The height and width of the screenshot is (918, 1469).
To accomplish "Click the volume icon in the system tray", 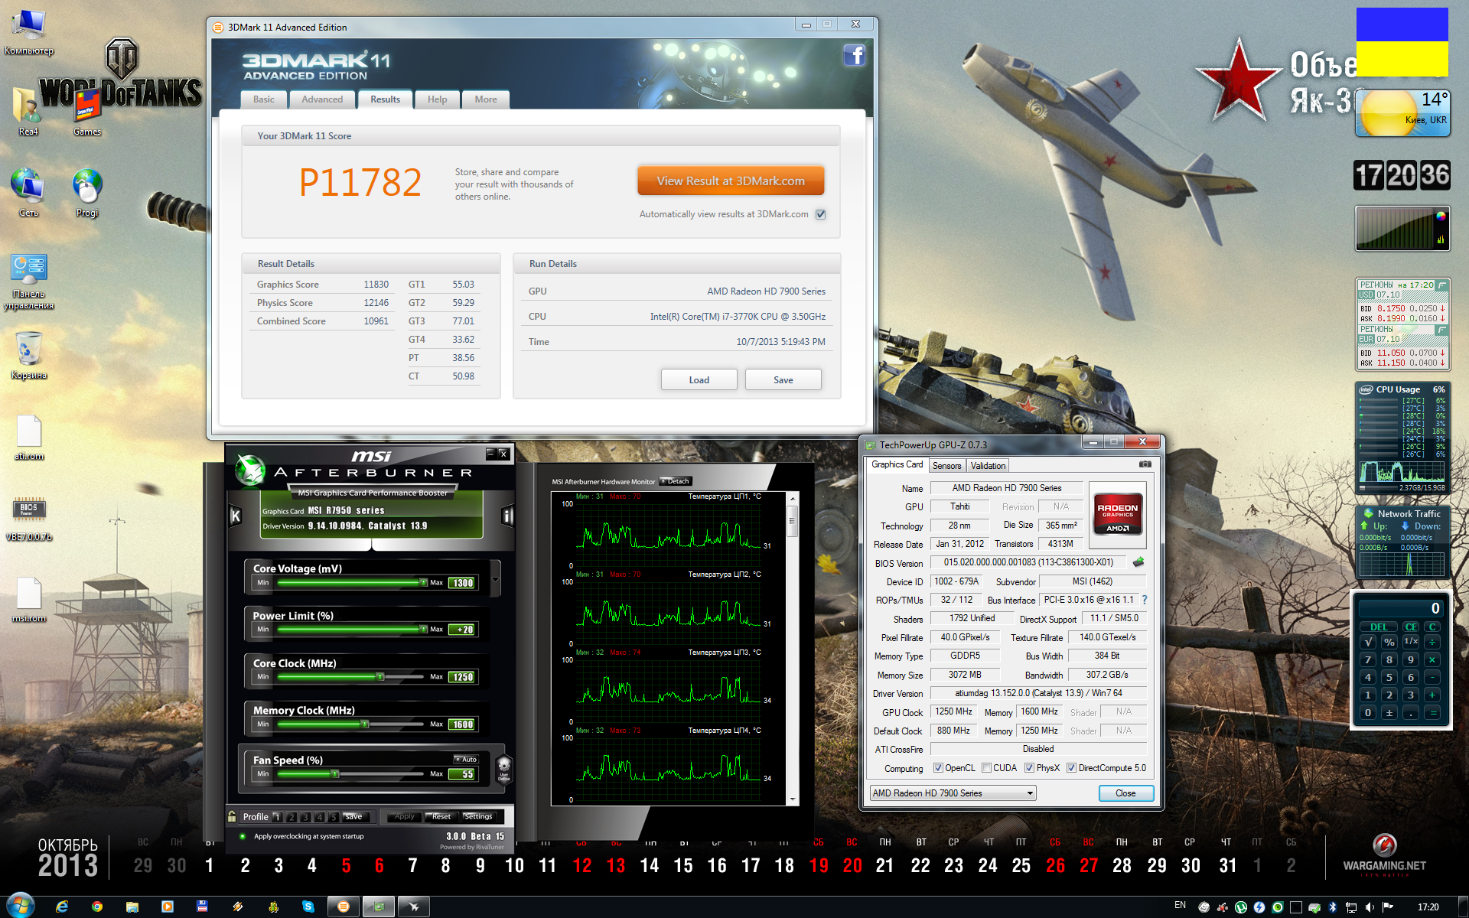I will click(x=1370, y=907).
